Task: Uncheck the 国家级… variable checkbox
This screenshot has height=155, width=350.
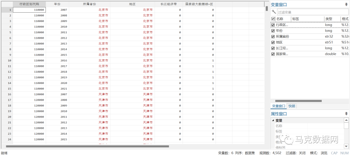Action: [x=273, y=54]
